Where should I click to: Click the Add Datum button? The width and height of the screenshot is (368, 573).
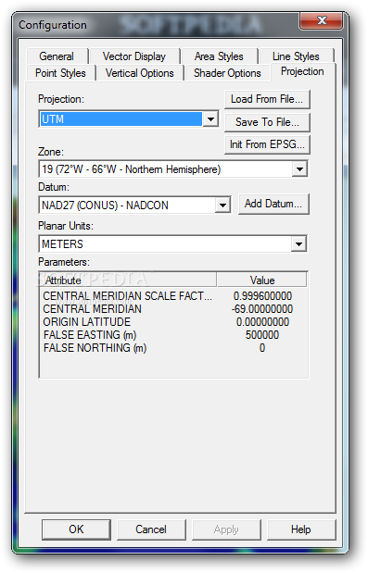coord(273,204)
